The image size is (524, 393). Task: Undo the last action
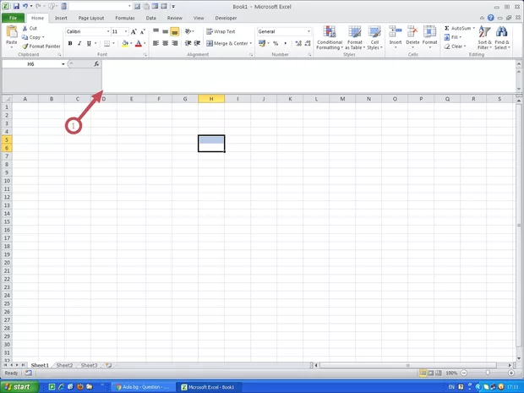[25, 7]
